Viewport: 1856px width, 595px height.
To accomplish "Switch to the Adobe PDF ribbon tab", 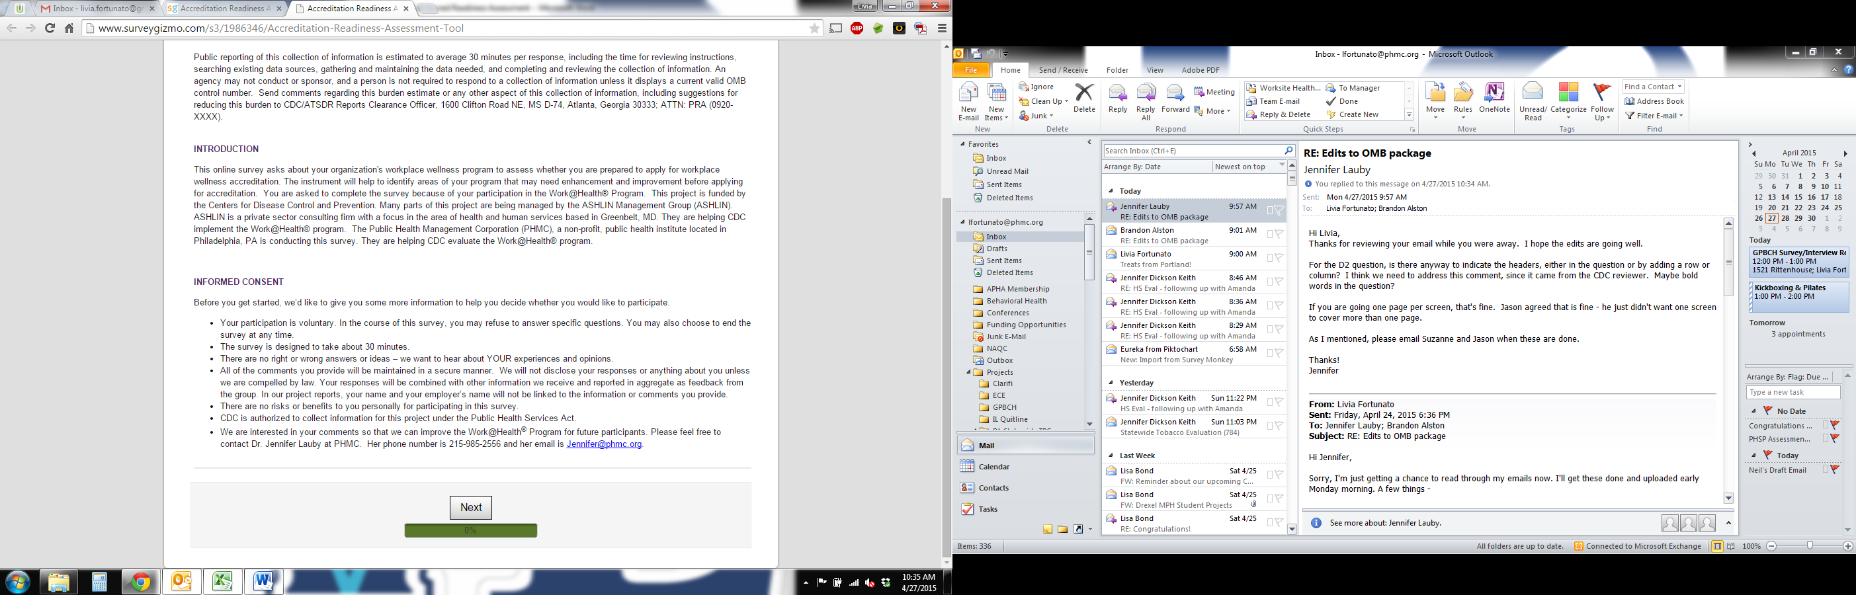I will tap(1201, 70).
